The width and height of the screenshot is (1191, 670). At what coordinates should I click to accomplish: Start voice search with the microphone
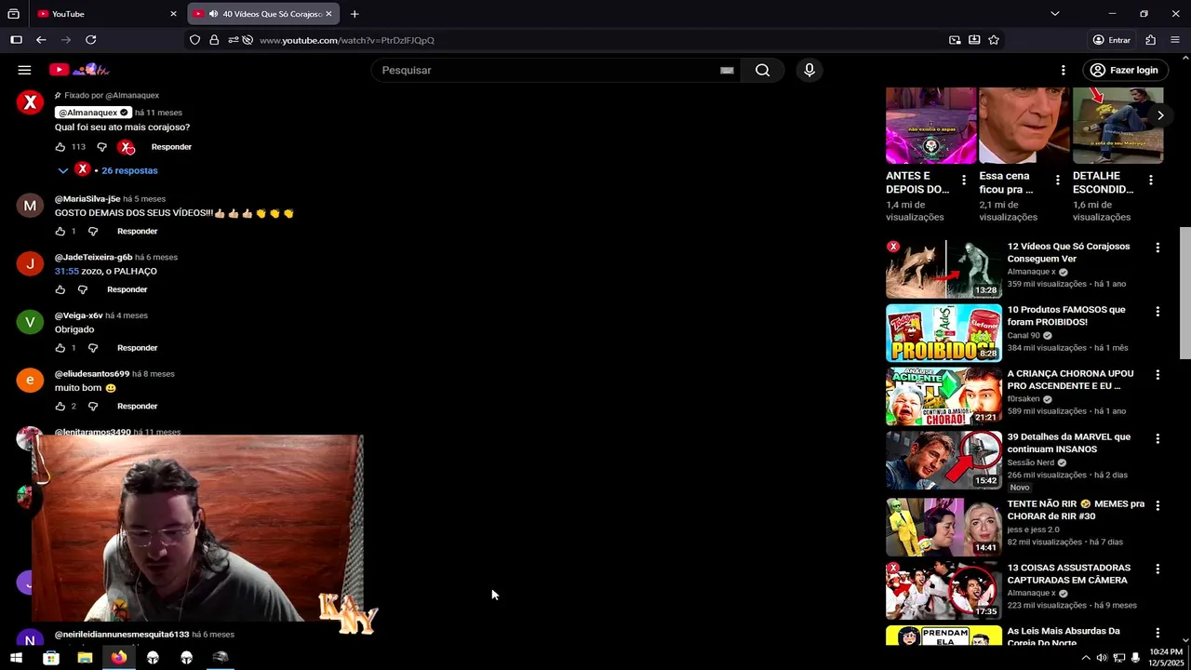809,70
